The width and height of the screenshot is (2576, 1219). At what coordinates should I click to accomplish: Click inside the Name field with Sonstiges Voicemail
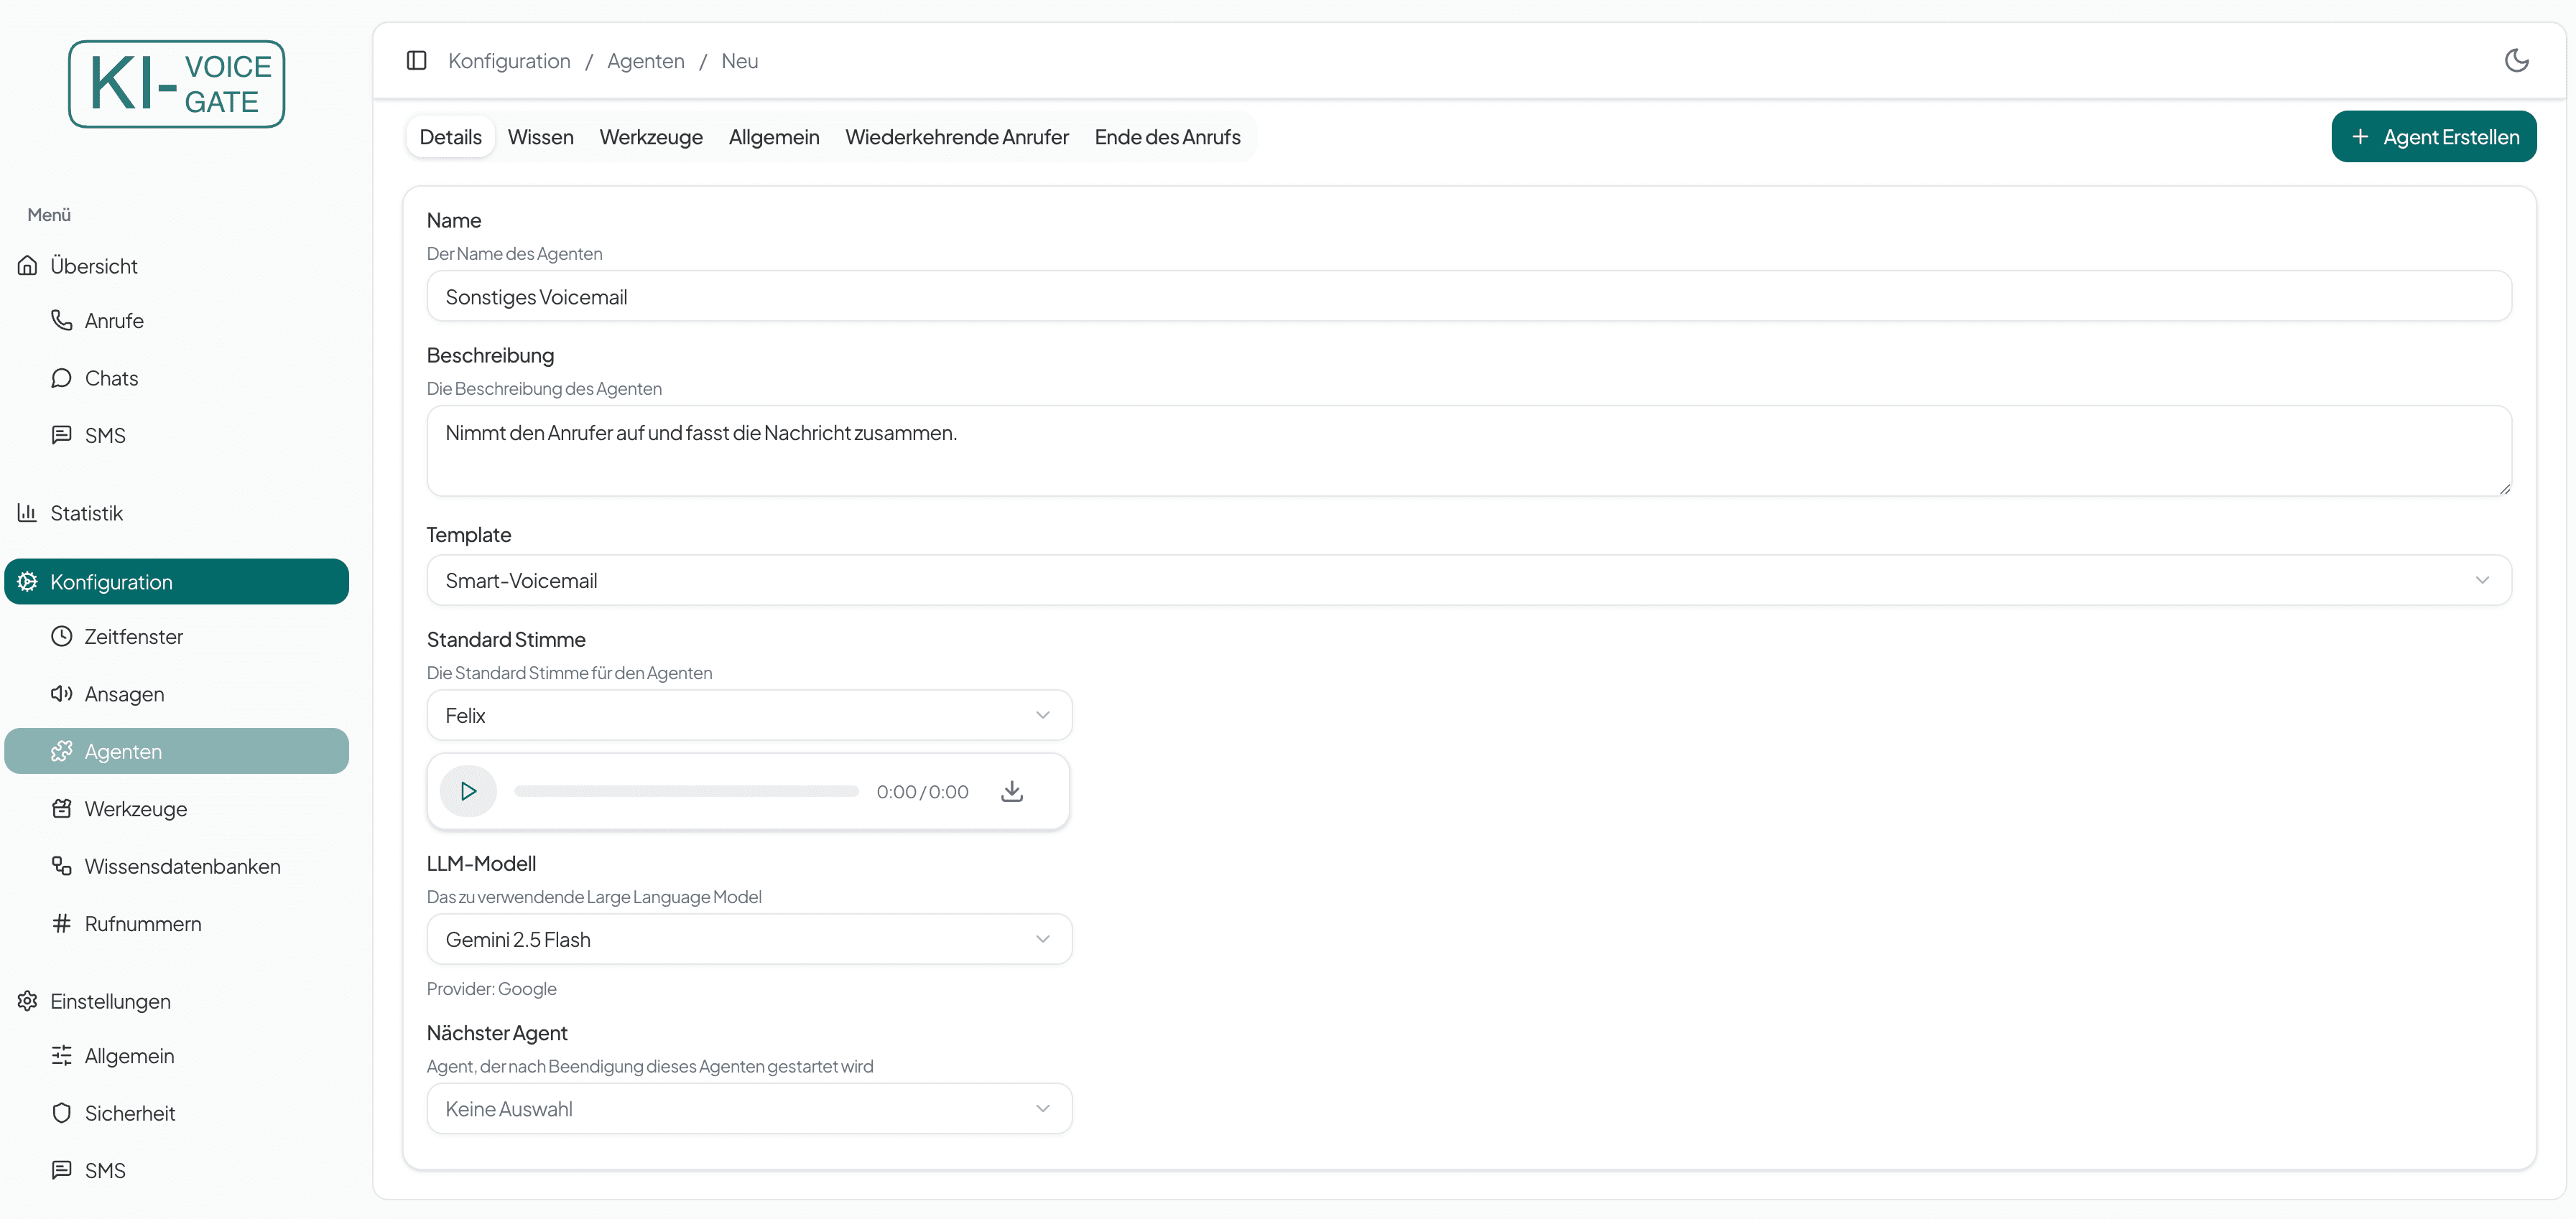[x=1468, y=296]
